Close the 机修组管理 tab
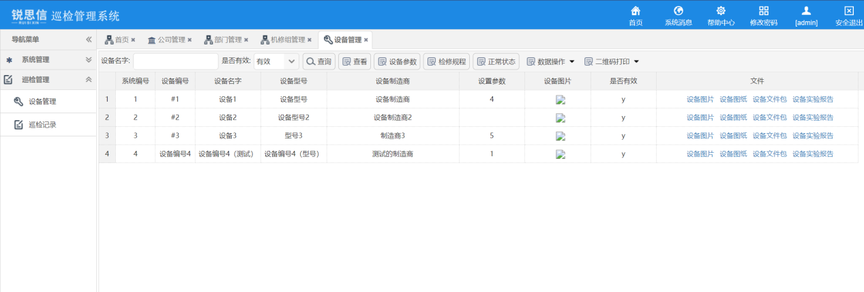The height and width of the screenshot is (292, 864). 310,40
